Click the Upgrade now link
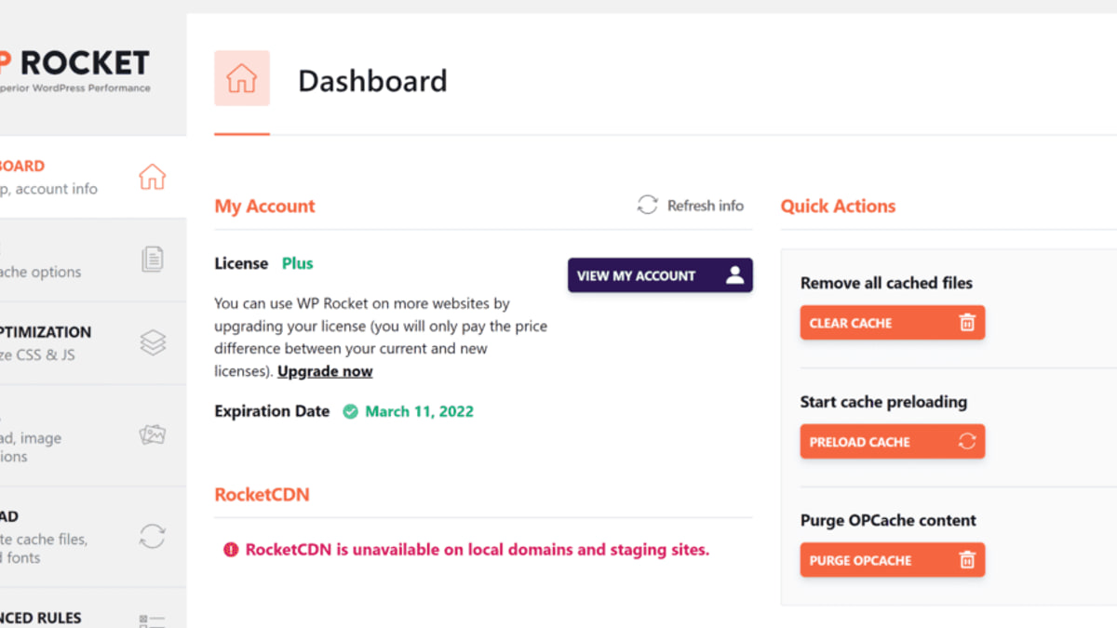This screenshot has width=1117, height=628. (x=325, y=371)
